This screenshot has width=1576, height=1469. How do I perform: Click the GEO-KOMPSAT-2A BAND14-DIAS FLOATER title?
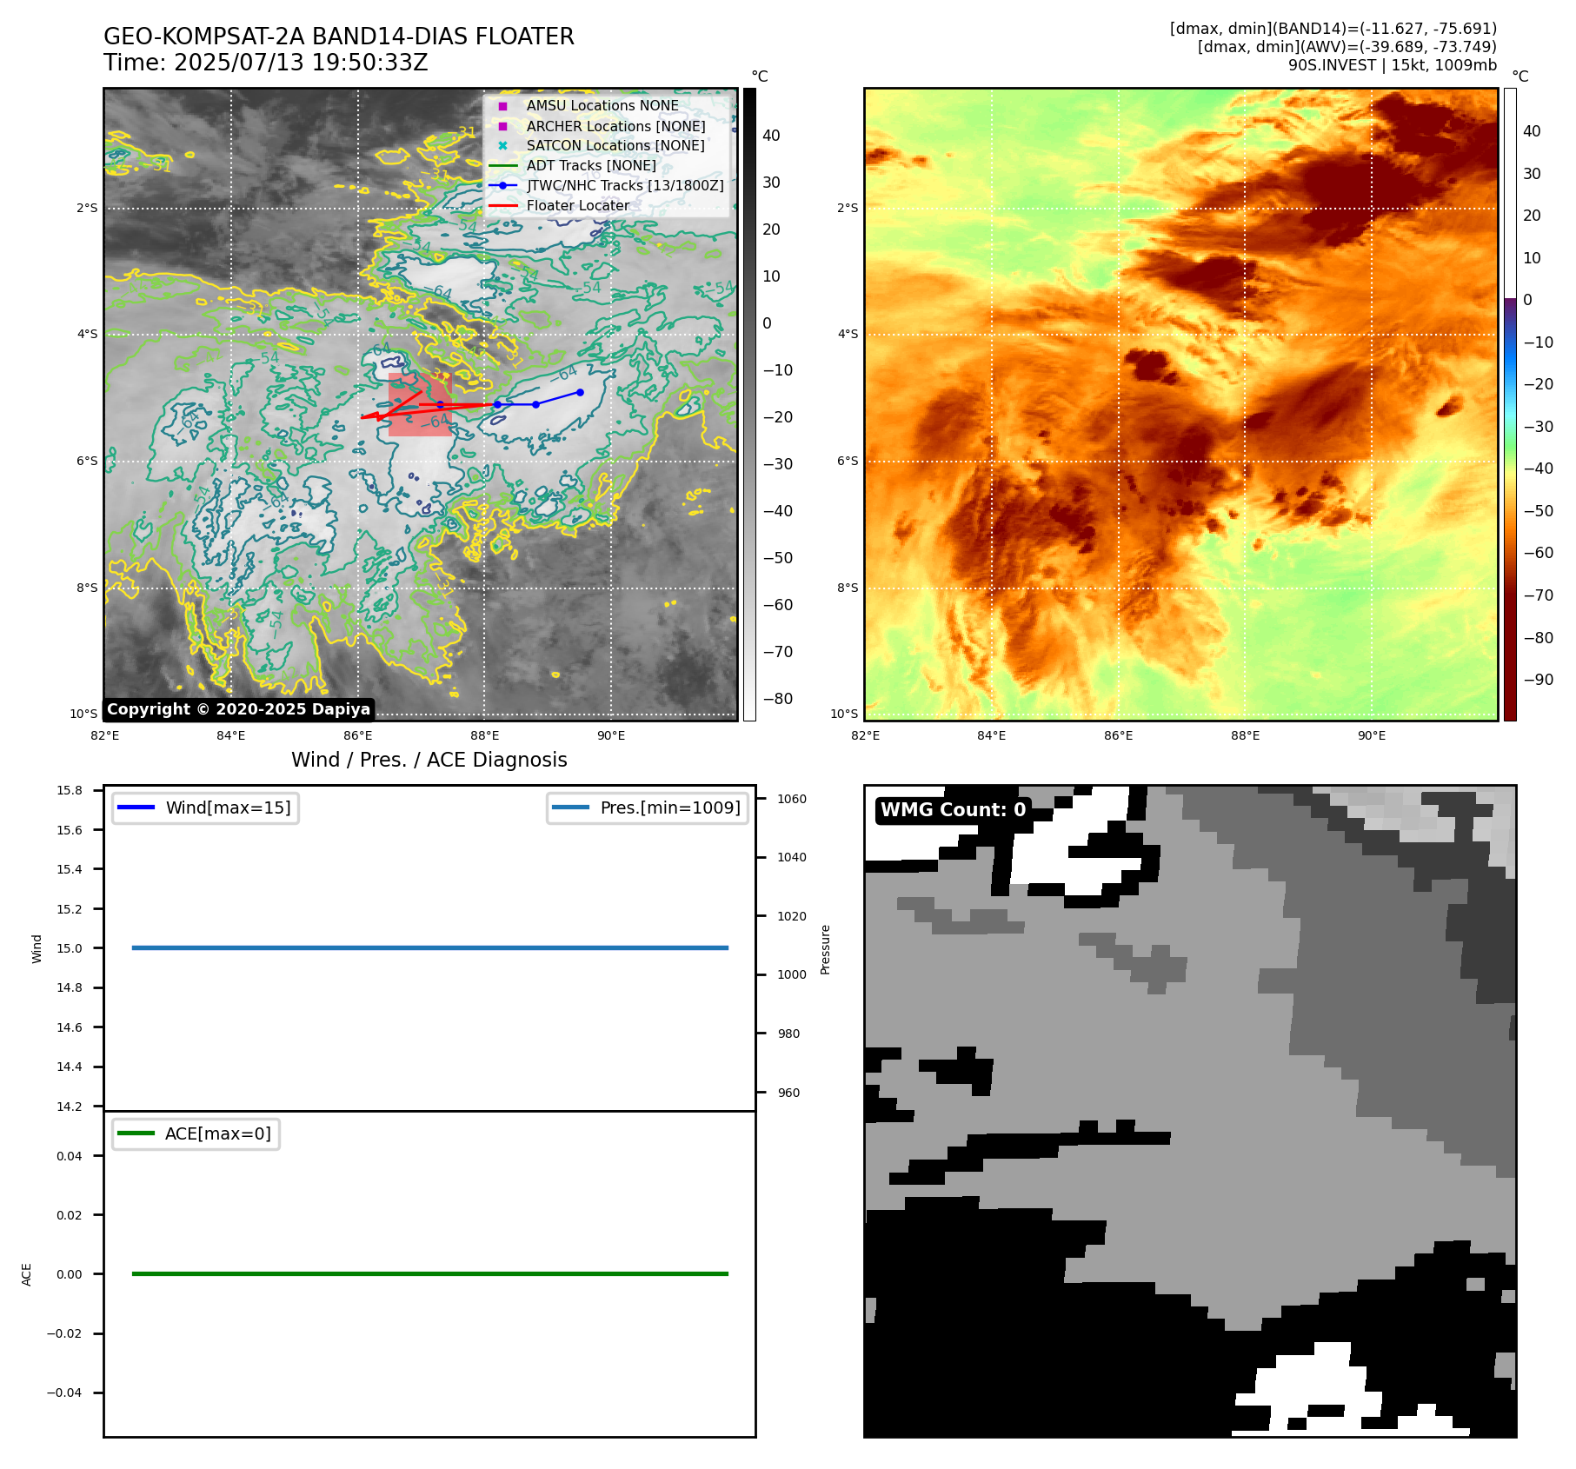(339, 37)
